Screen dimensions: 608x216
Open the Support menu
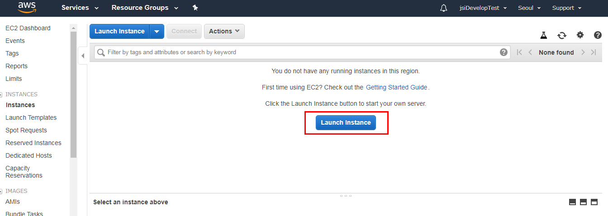567,8
